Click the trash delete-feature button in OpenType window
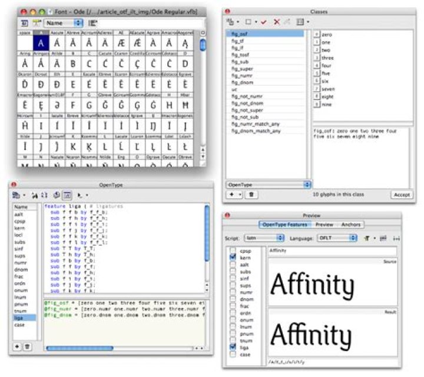424x377 pixels. tap(27, 346)
